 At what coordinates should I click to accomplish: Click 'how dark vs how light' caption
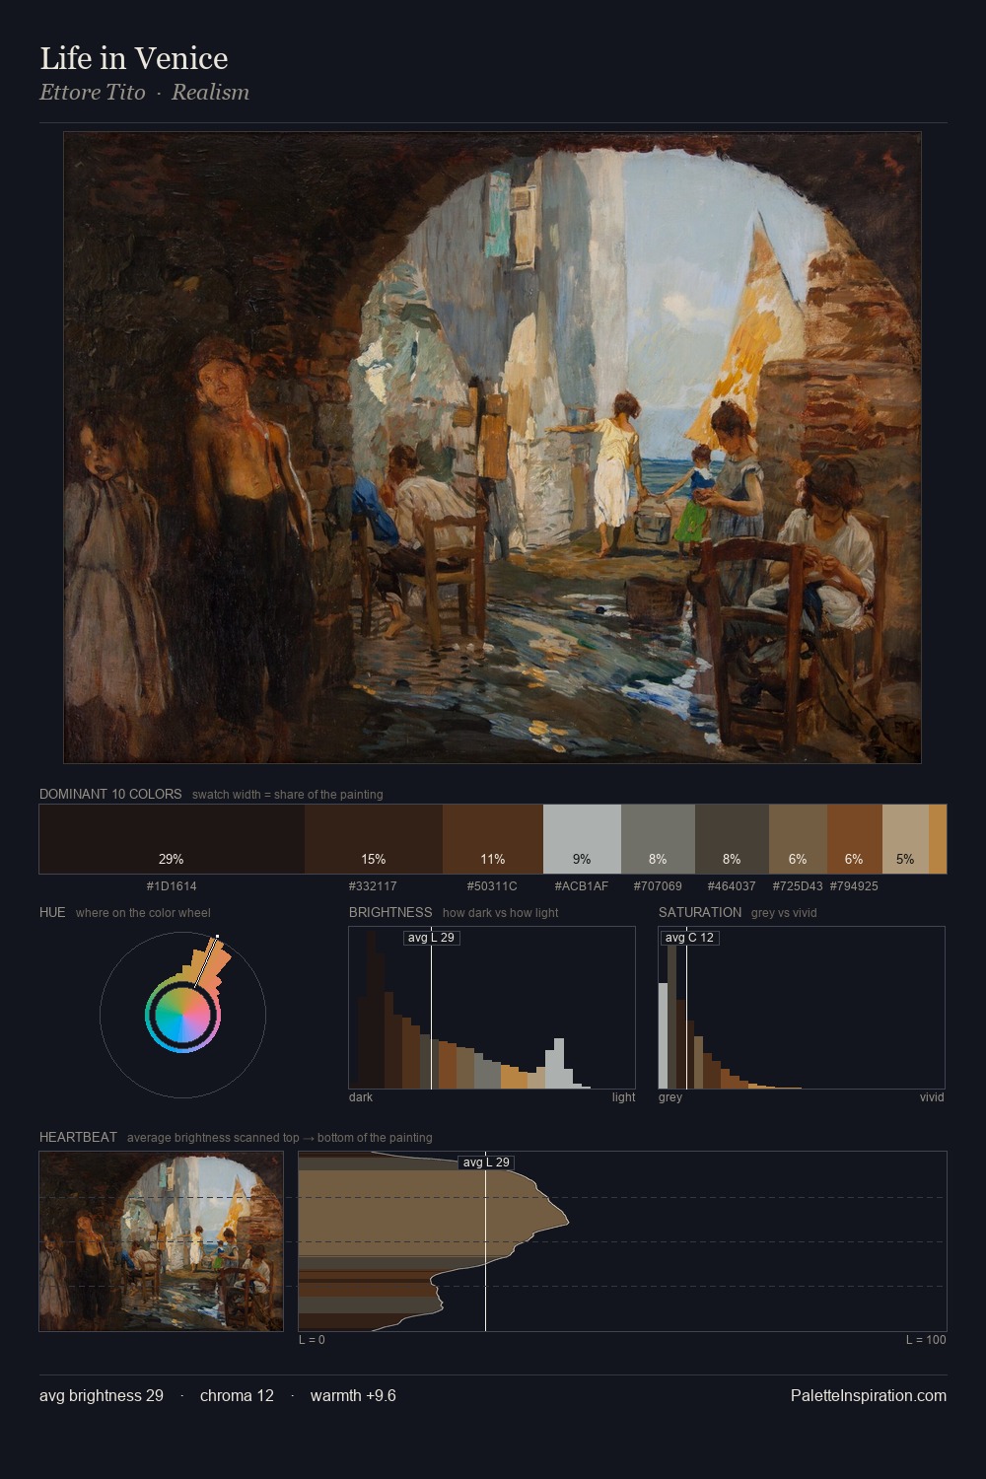(x=500, y=913)
